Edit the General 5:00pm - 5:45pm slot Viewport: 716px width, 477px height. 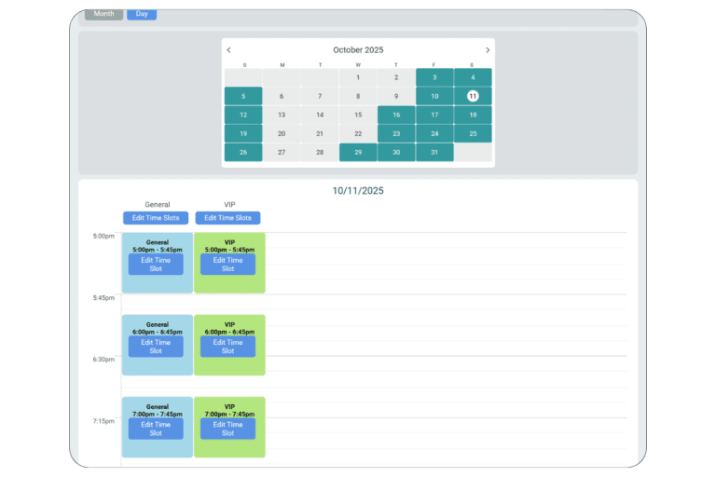[x=156, y=265]
